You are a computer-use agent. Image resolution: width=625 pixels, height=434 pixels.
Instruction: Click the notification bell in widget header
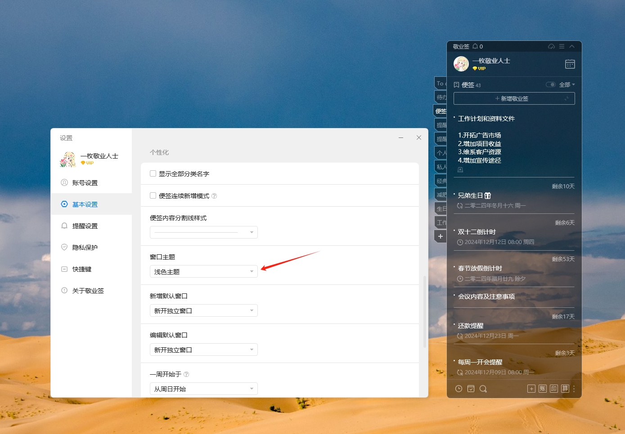pos(475,46)
